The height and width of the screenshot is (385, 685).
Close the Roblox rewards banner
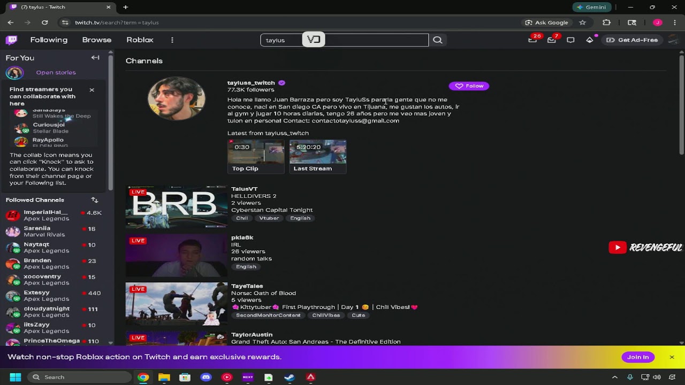click(x=672, y=357)
